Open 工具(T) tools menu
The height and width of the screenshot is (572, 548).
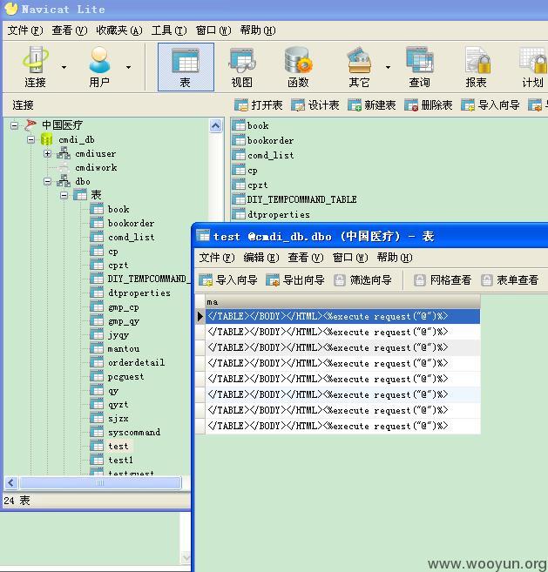169,30
